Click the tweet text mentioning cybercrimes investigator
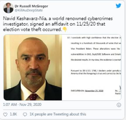 tap(58, 24)
